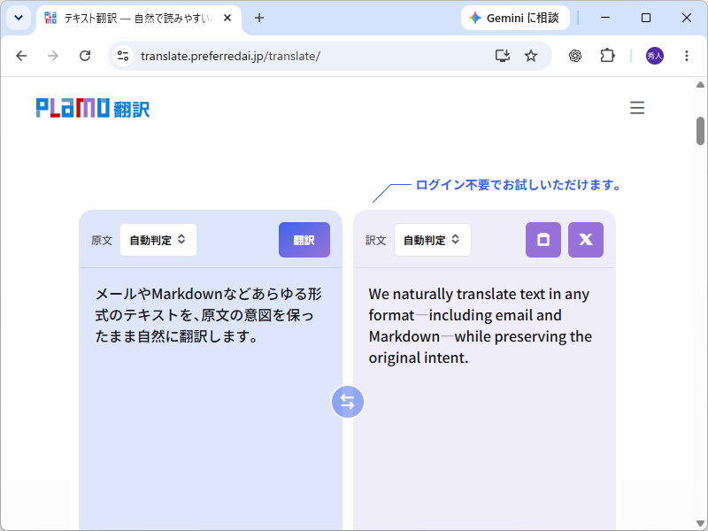The height and width of the screenshot is (531, 708).
Task: Click the install app icon in address bar
Action: click(502, 56)
